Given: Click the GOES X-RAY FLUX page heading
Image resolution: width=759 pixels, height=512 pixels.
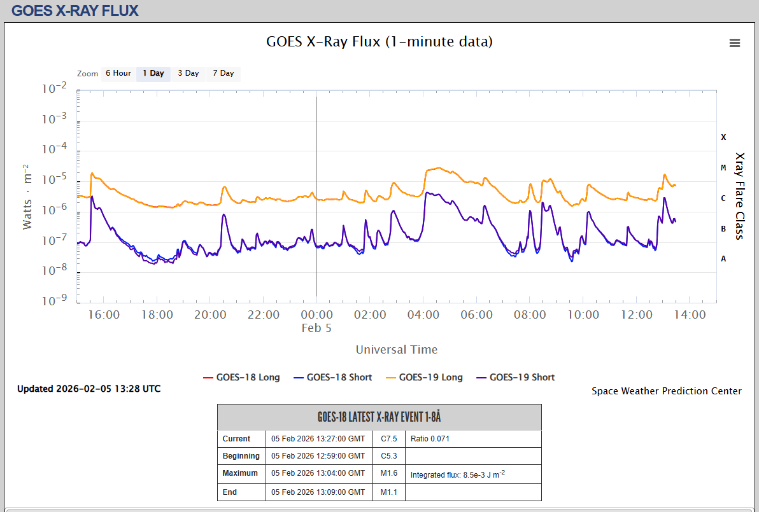Looking at the screenshot, I should pos(75,11).
